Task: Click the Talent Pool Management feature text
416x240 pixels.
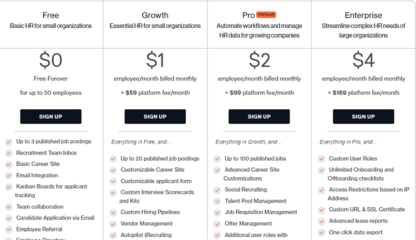Action: [x=256, y=201]
